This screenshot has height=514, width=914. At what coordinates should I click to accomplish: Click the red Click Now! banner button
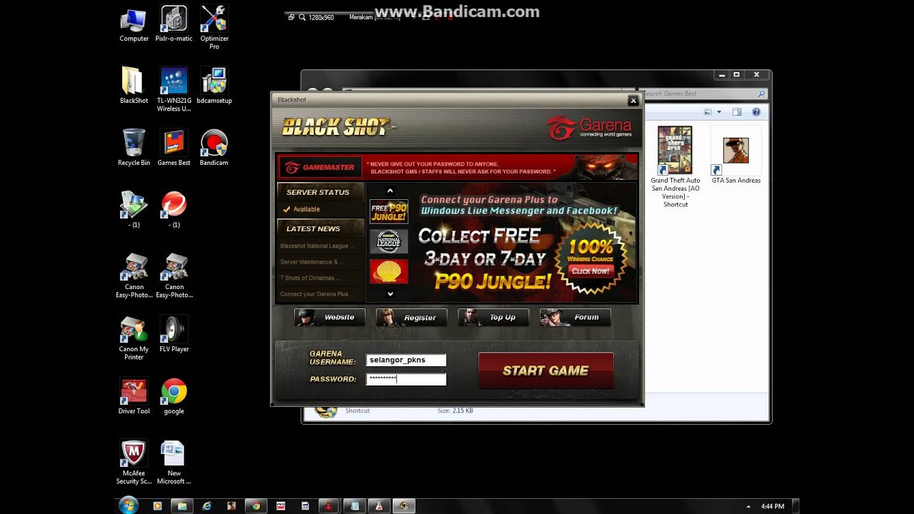[x=591, y=271]
